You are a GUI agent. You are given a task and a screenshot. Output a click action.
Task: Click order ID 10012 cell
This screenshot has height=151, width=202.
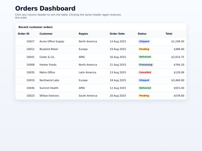[x=26, y=49]
